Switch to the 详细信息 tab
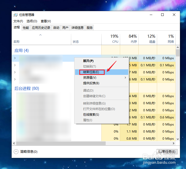The width and height of the screenshot is (186, 169). tap(78, 28)
